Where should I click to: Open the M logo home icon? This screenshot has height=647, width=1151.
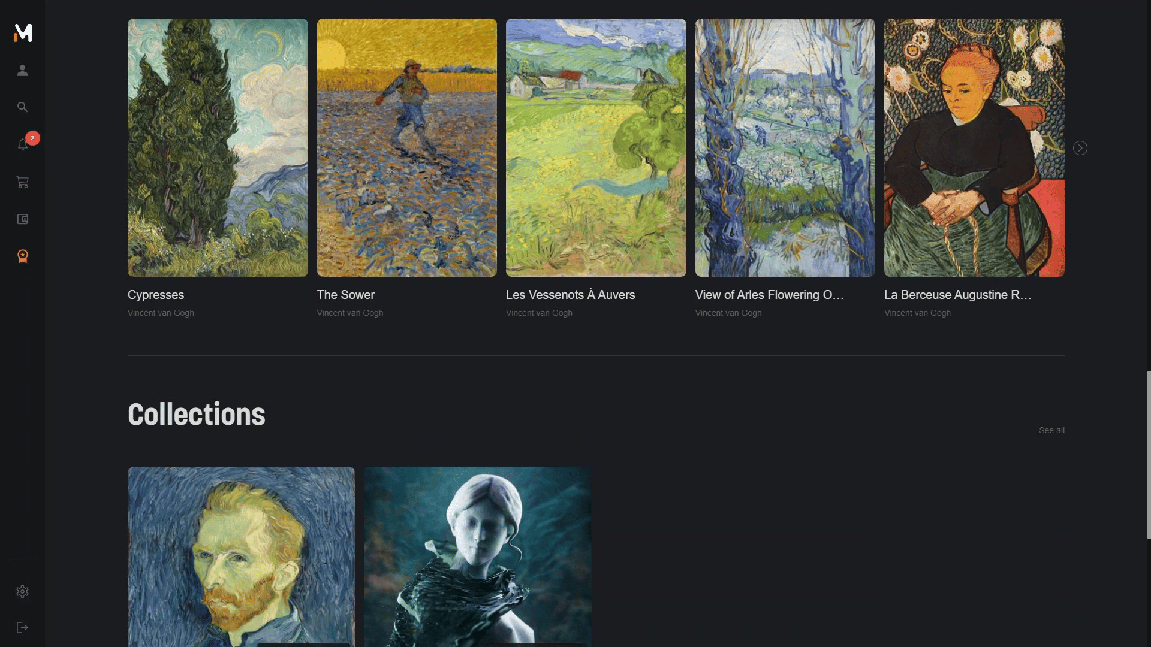(23, 33)
